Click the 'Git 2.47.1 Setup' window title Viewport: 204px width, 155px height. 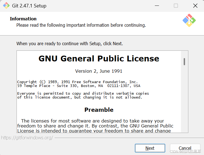[x=29, y=6]
